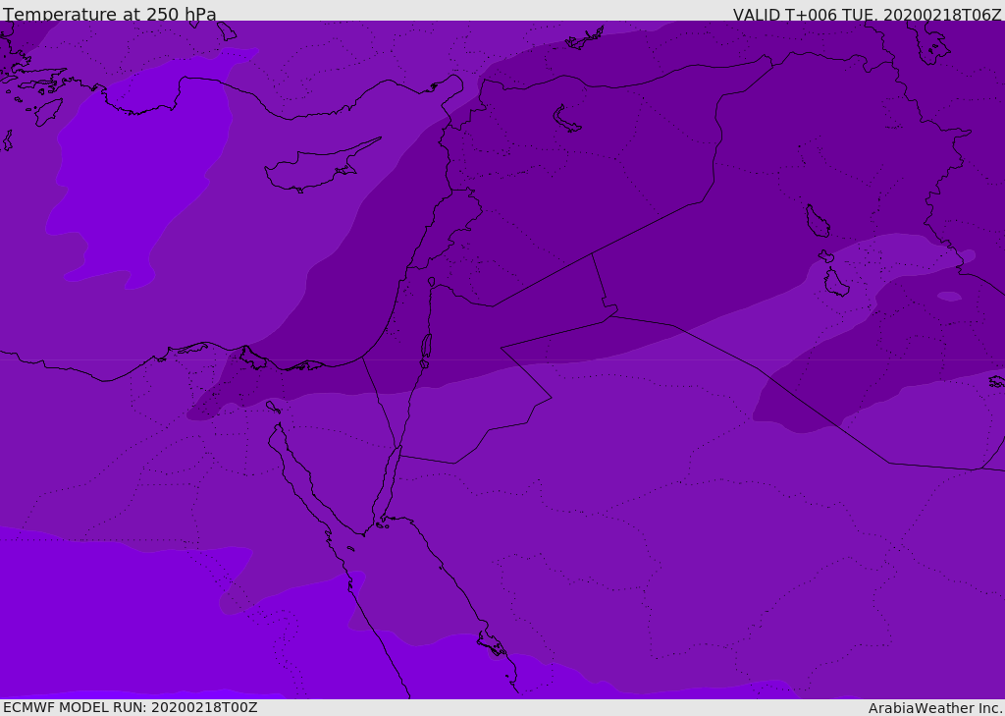This screenshot has height=716, width=1005.
Task: Click small light patch near right edge
Action: (x=949, y=296)
